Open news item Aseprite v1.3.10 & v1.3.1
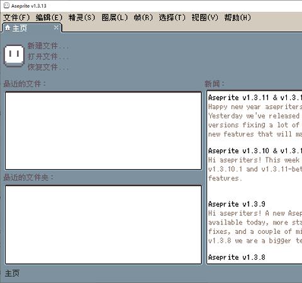The height and width of the screenshot is (283, 302). (255, 151)
